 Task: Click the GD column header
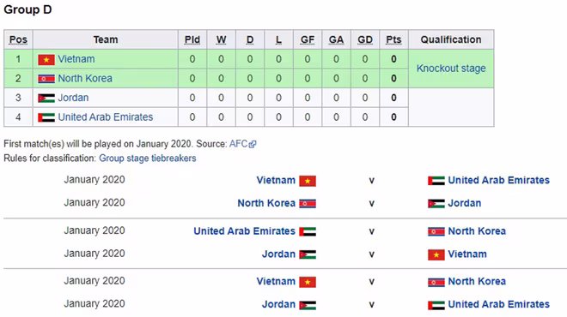pos(365,39)
